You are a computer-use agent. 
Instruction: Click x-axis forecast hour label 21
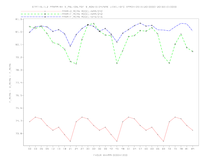[x=70, y=149]
